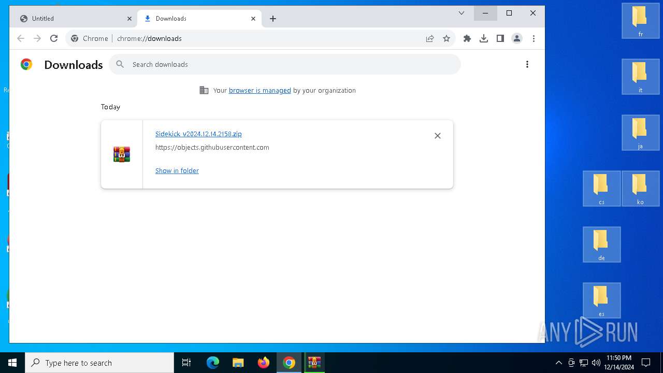Open File Explorer from taskbar

click(x=238, y=363)
